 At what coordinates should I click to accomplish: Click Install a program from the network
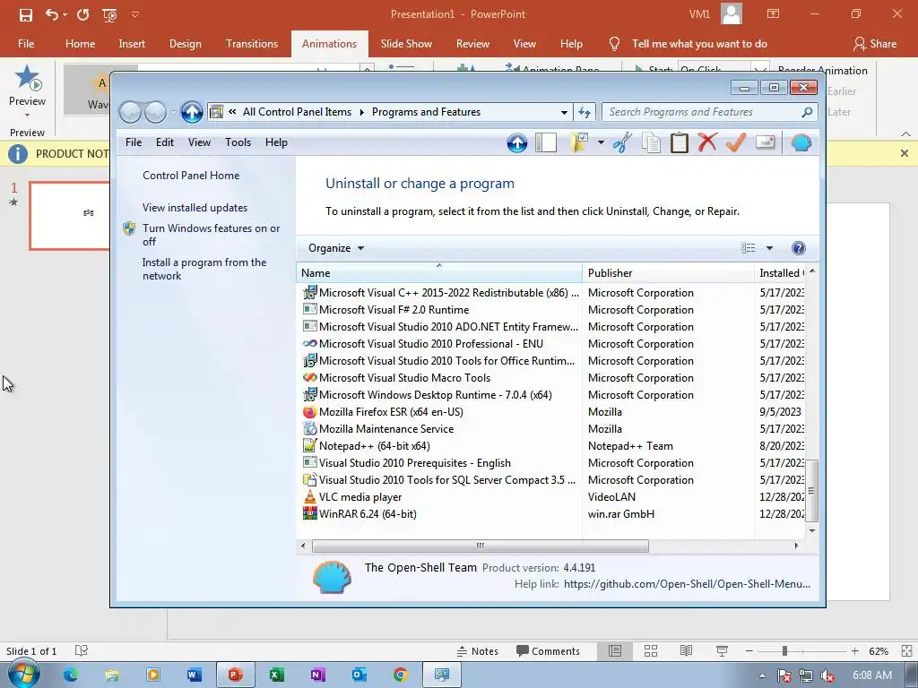(204, 269)
